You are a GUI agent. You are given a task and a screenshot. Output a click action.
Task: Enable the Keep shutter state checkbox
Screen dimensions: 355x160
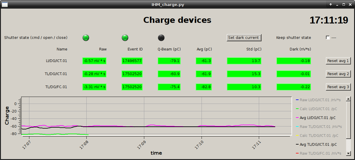(328, 38)
